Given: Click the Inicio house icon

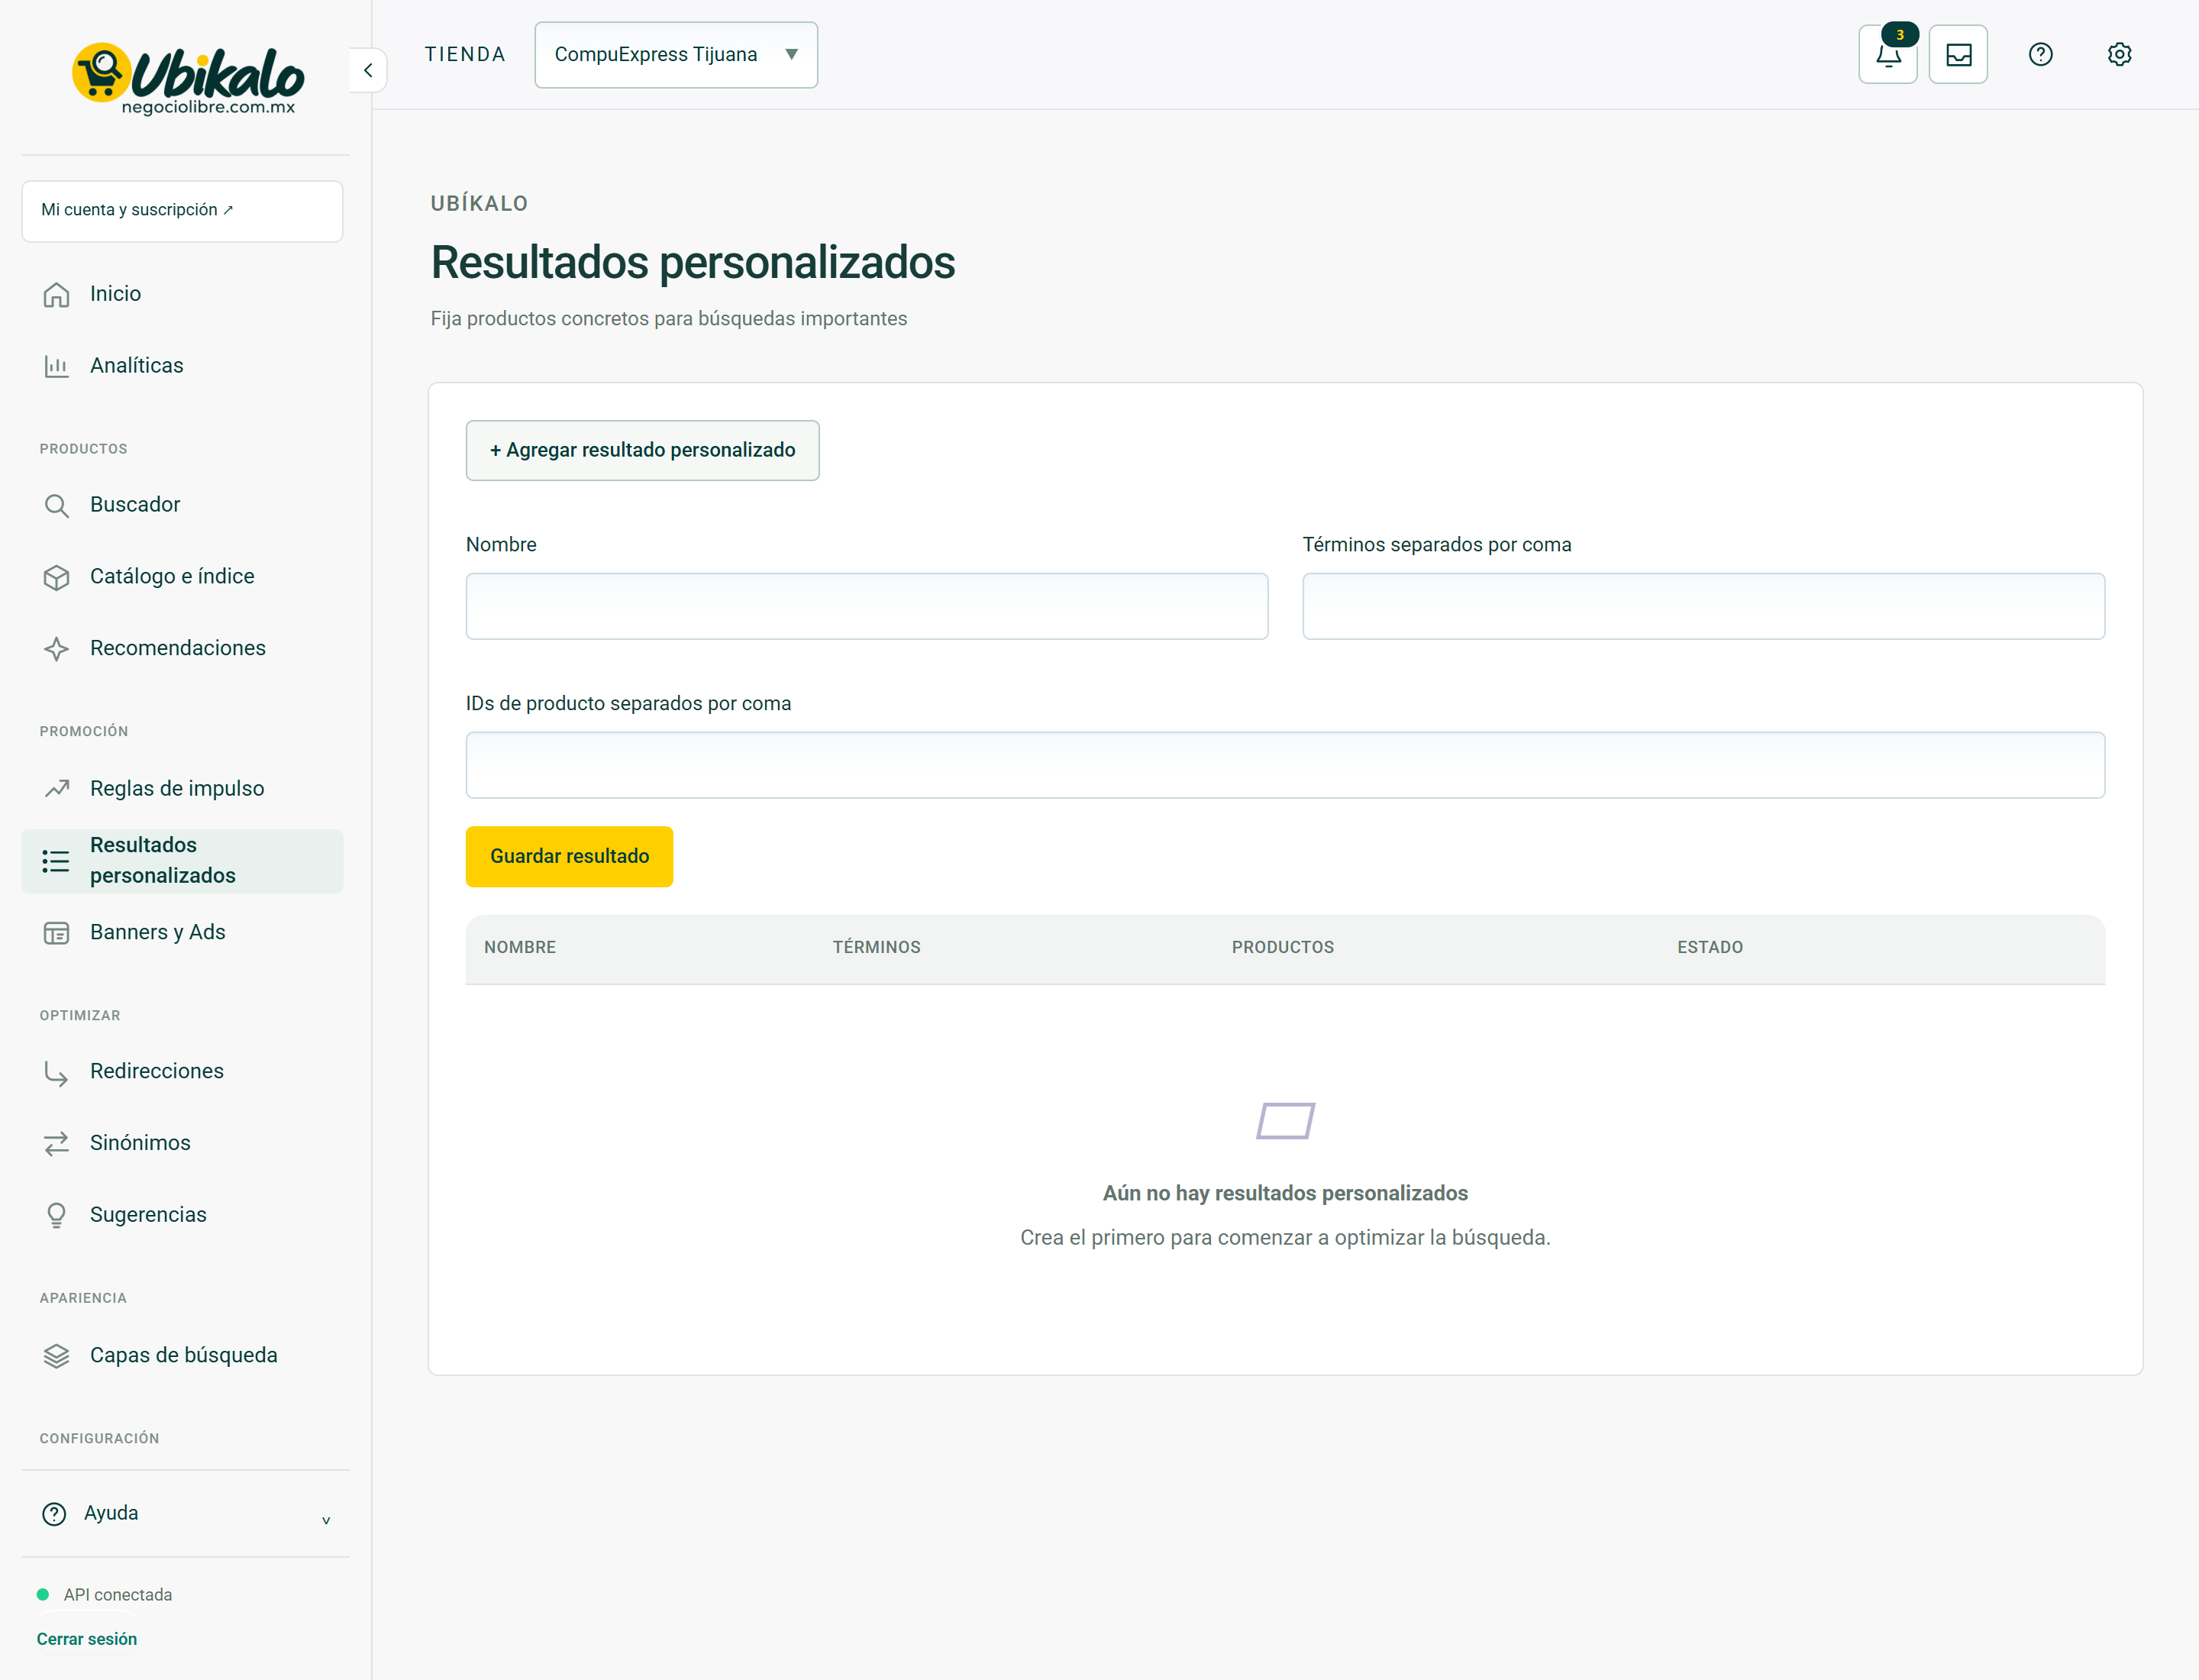Looking at the screenshot, I should (56, 294).
